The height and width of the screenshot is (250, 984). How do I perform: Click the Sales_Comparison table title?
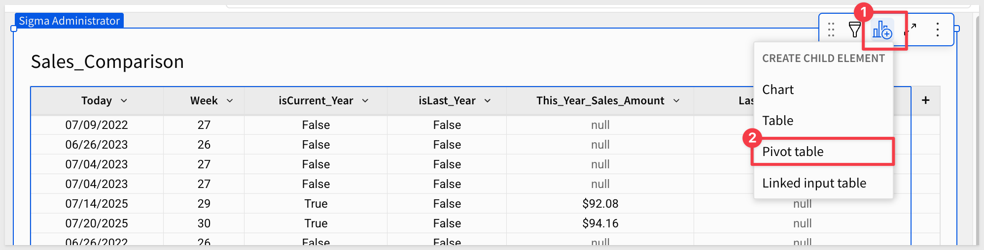107,62
